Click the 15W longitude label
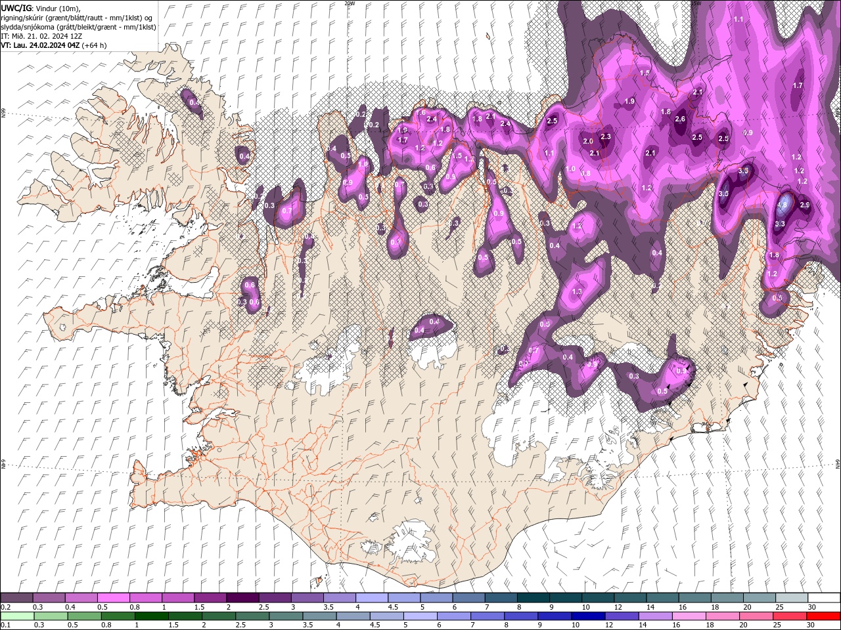 tap(696, 3)
